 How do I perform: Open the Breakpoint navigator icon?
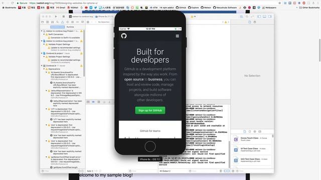pos(78,22)
